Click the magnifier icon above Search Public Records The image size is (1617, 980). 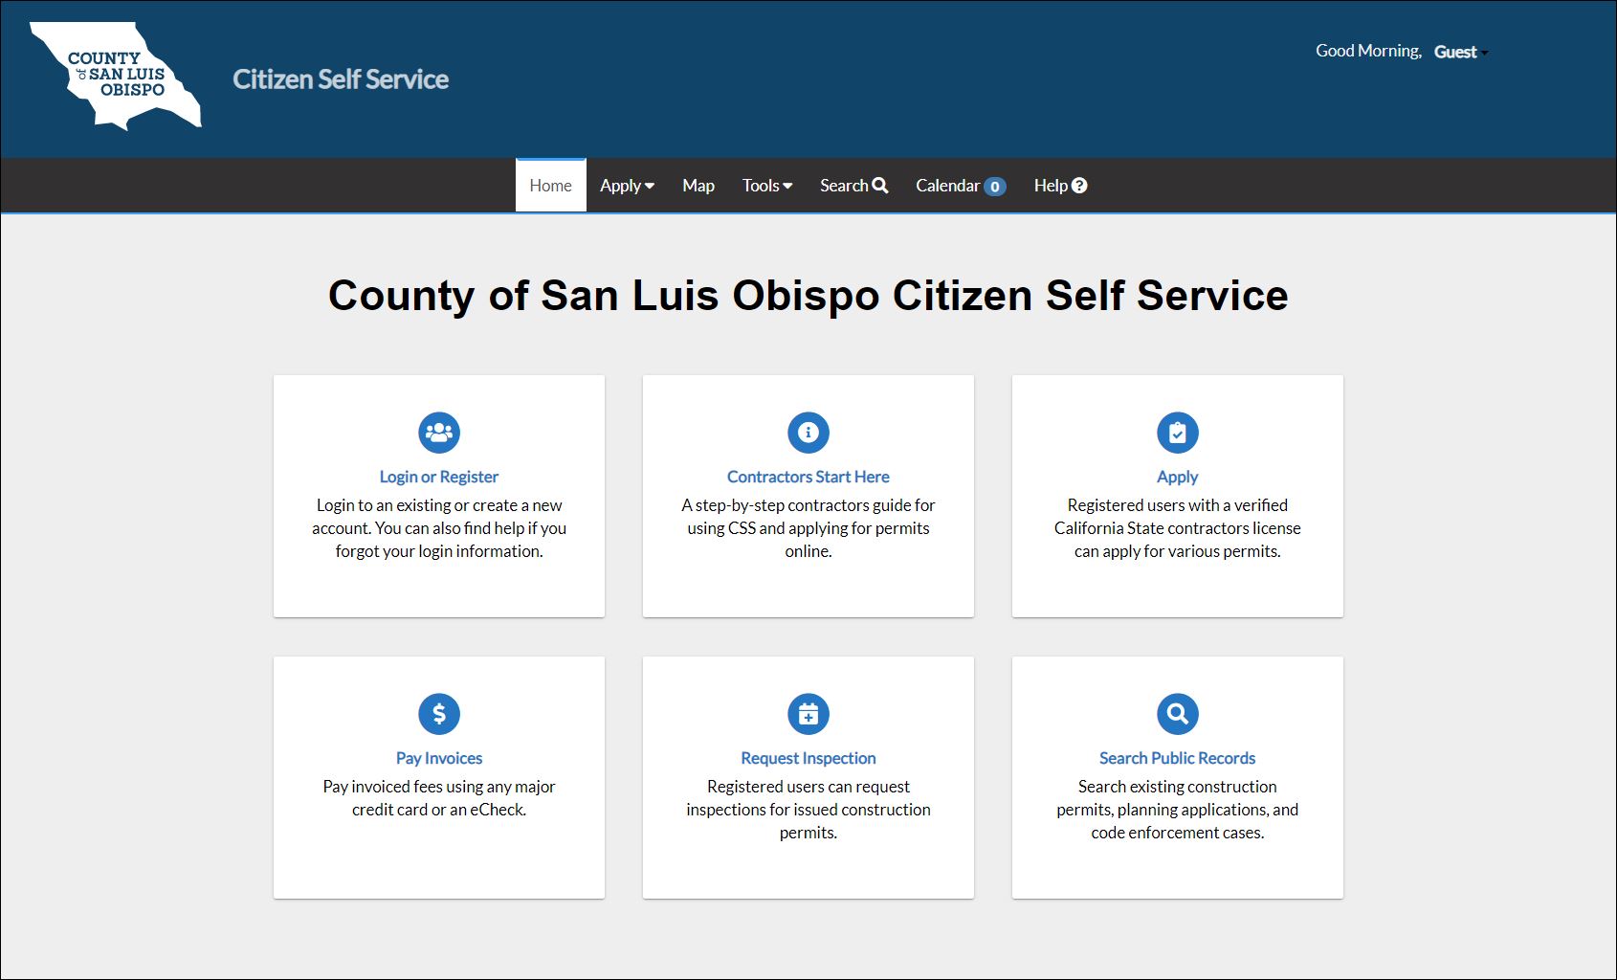tap(1177, 714)
